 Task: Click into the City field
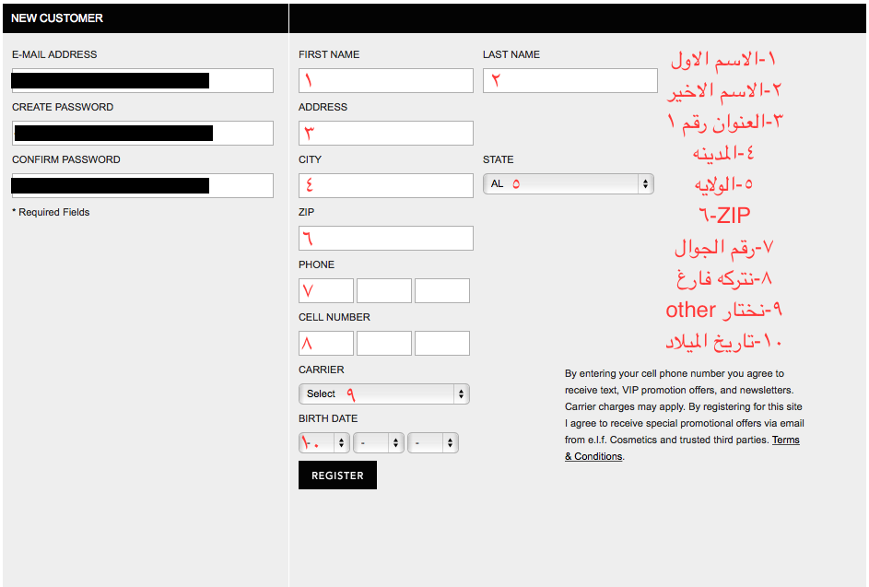click(386, 185)
